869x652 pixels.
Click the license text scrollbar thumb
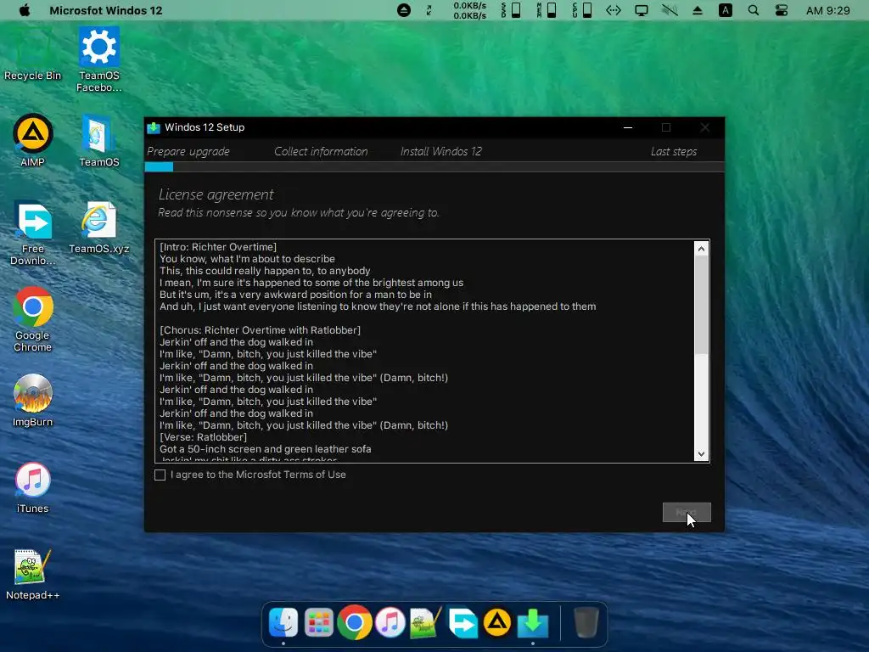coord(701,305)
